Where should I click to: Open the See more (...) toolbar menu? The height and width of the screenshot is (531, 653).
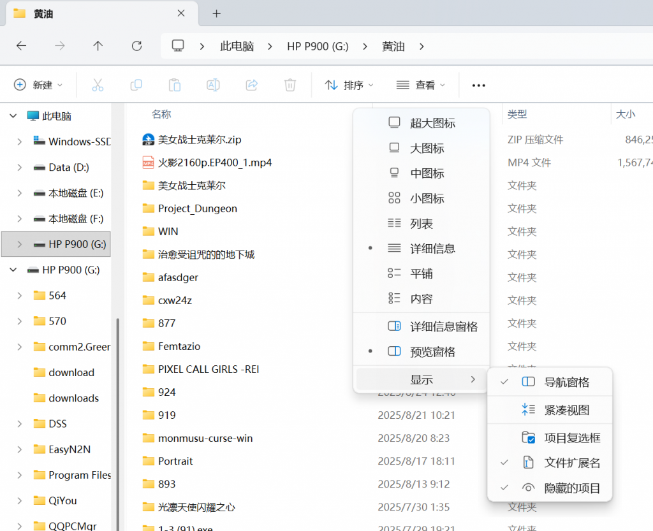[478, 84]
